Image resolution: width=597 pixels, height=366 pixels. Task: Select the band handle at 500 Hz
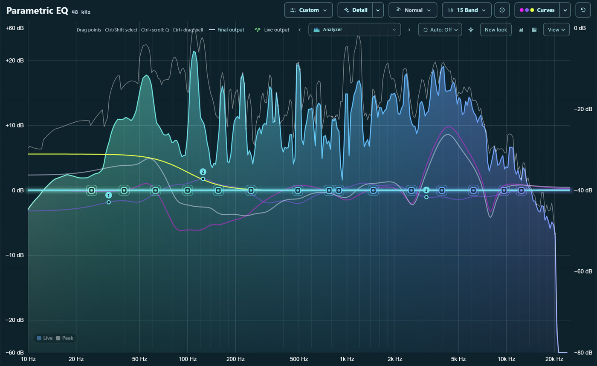click(x=298, y=190)
